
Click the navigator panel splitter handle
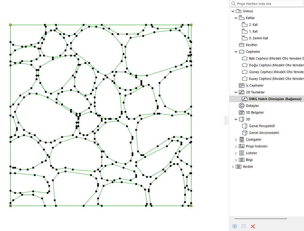pos(226,120)
